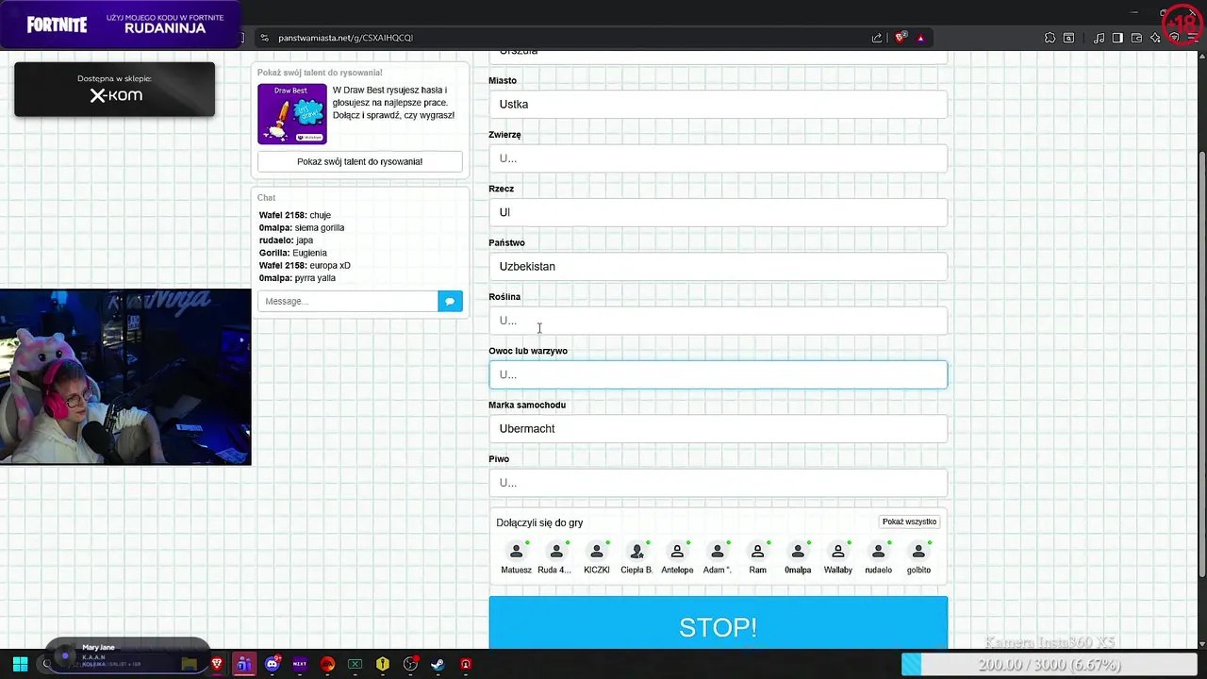Open Brave Shields lion icon
The height and width of the screenshot is (679, 1207).
tap(900, 38)
